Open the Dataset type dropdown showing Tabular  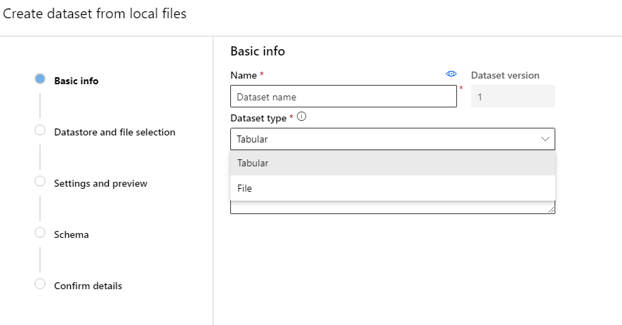[392, 139]
